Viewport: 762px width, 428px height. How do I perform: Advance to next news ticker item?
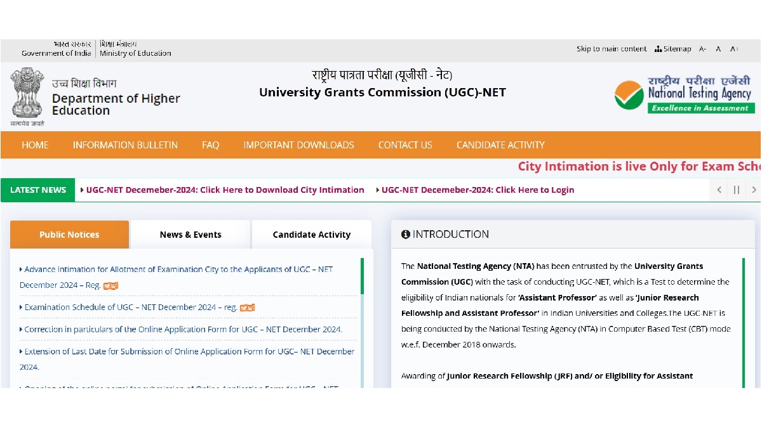[x=754, y=190]
